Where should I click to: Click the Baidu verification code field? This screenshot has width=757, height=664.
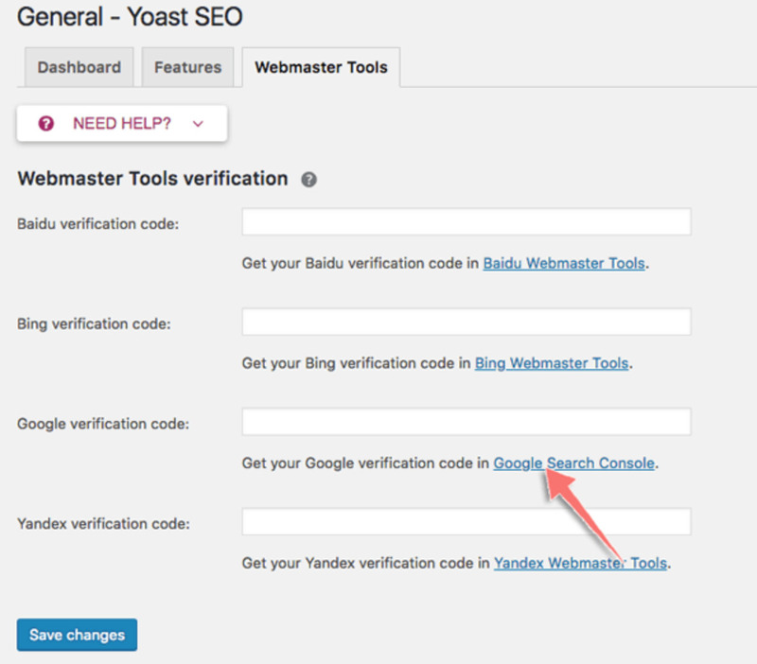coord(467,222)
